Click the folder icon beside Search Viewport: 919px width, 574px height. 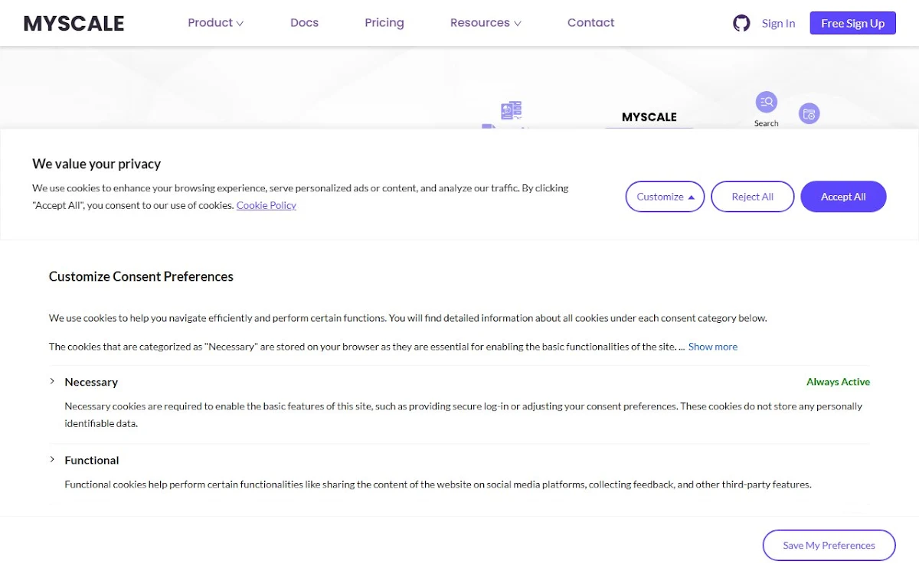809,114
